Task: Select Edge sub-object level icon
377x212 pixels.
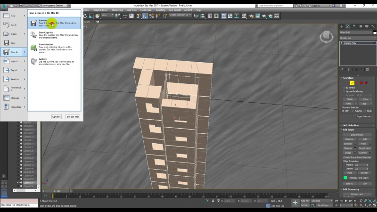Action: pos(352,83)
